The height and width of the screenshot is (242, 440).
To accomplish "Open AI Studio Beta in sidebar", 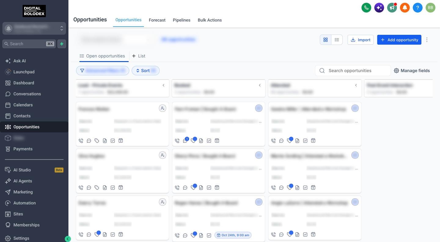I will pos(34,170).
